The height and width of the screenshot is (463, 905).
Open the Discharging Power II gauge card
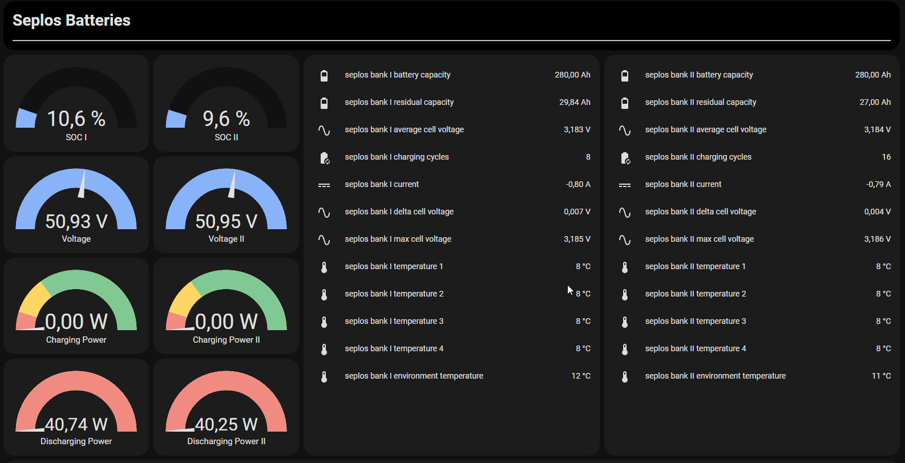coord(226,407)
